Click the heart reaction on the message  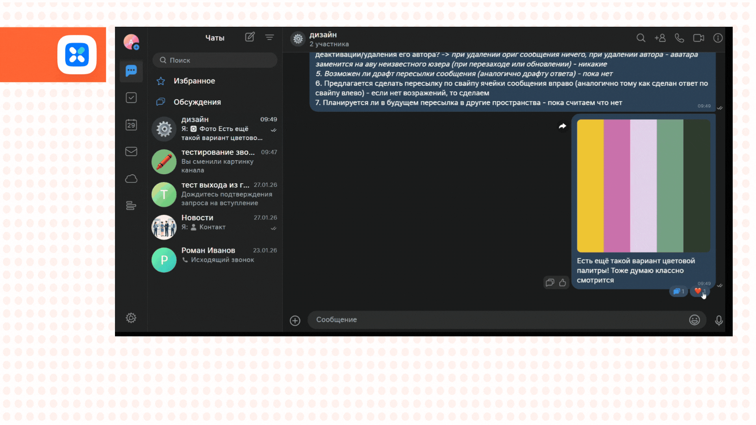point(700,291)
